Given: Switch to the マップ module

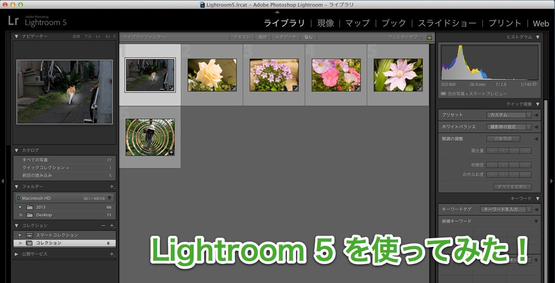Looking at the screenshot, I should coord(357,23).
